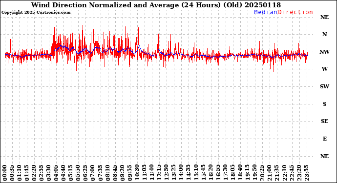The image size is (337, 183).
Task: Click the 11:05 time label
Action: (x=145, y=173)
